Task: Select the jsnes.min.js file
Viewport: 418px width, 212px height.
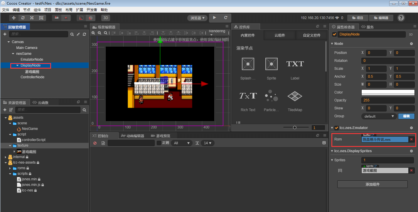Action: pos(31,185)
